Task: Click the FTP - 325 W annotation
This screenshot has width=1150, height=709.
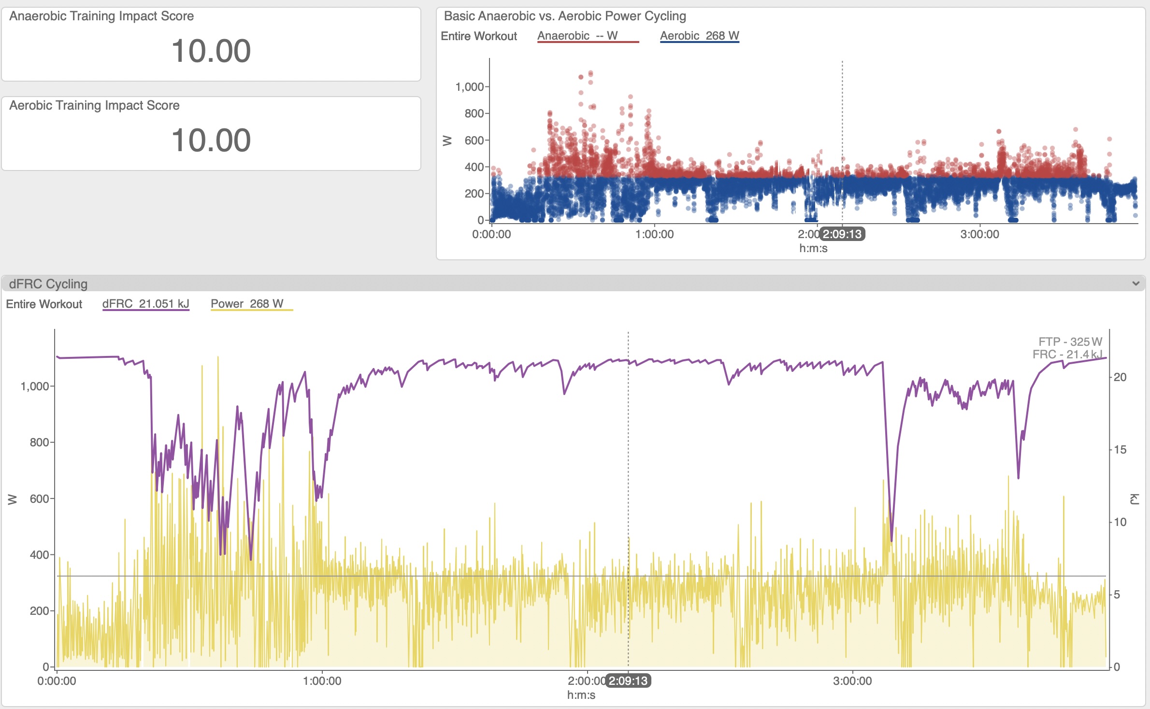Action: click(x=1070, y=341)
